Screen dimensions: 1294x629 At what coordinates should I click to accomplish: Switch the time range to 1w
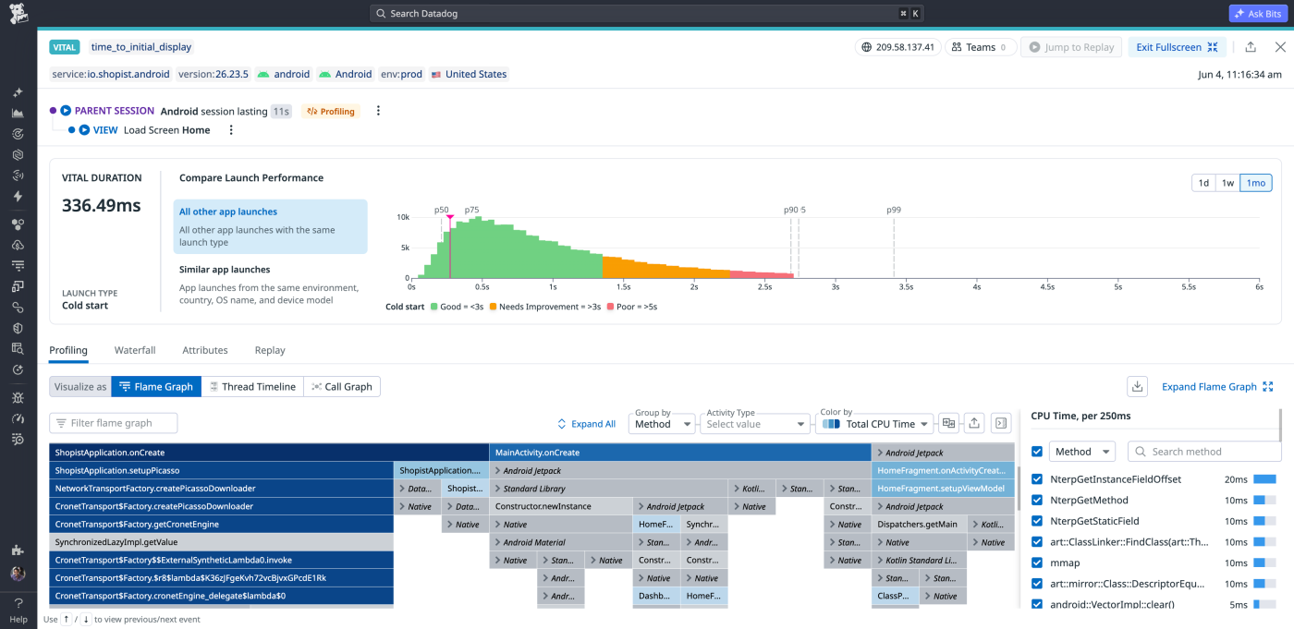point(1227,183)
